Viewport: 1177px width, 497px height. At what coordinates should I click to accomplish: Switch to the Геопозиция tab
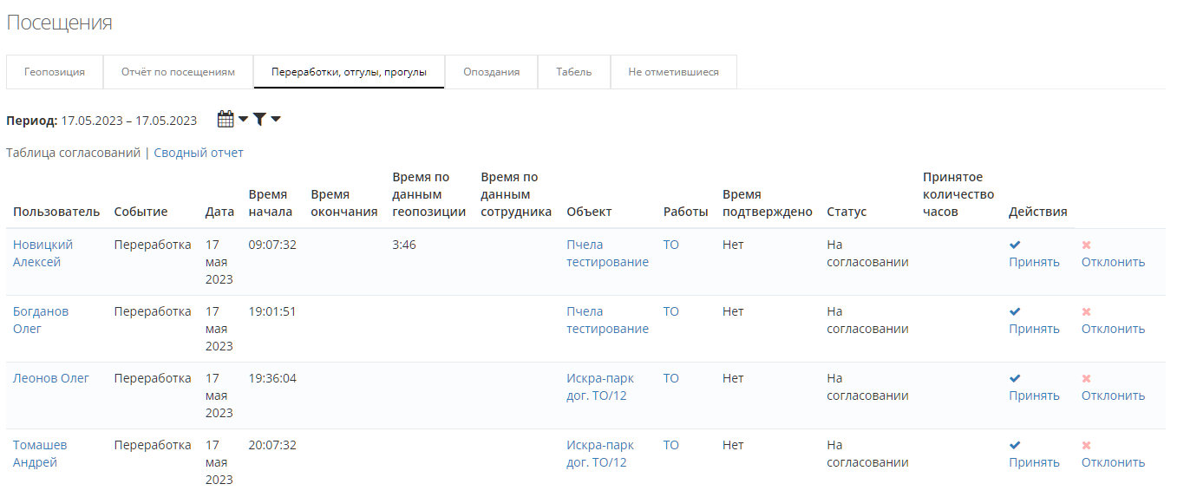tap(55, 72)
